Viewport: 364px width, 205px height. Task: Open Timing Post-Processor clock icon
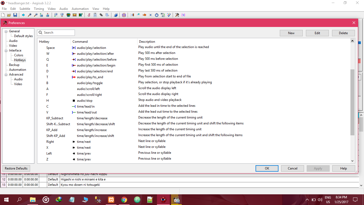point(157,15)
